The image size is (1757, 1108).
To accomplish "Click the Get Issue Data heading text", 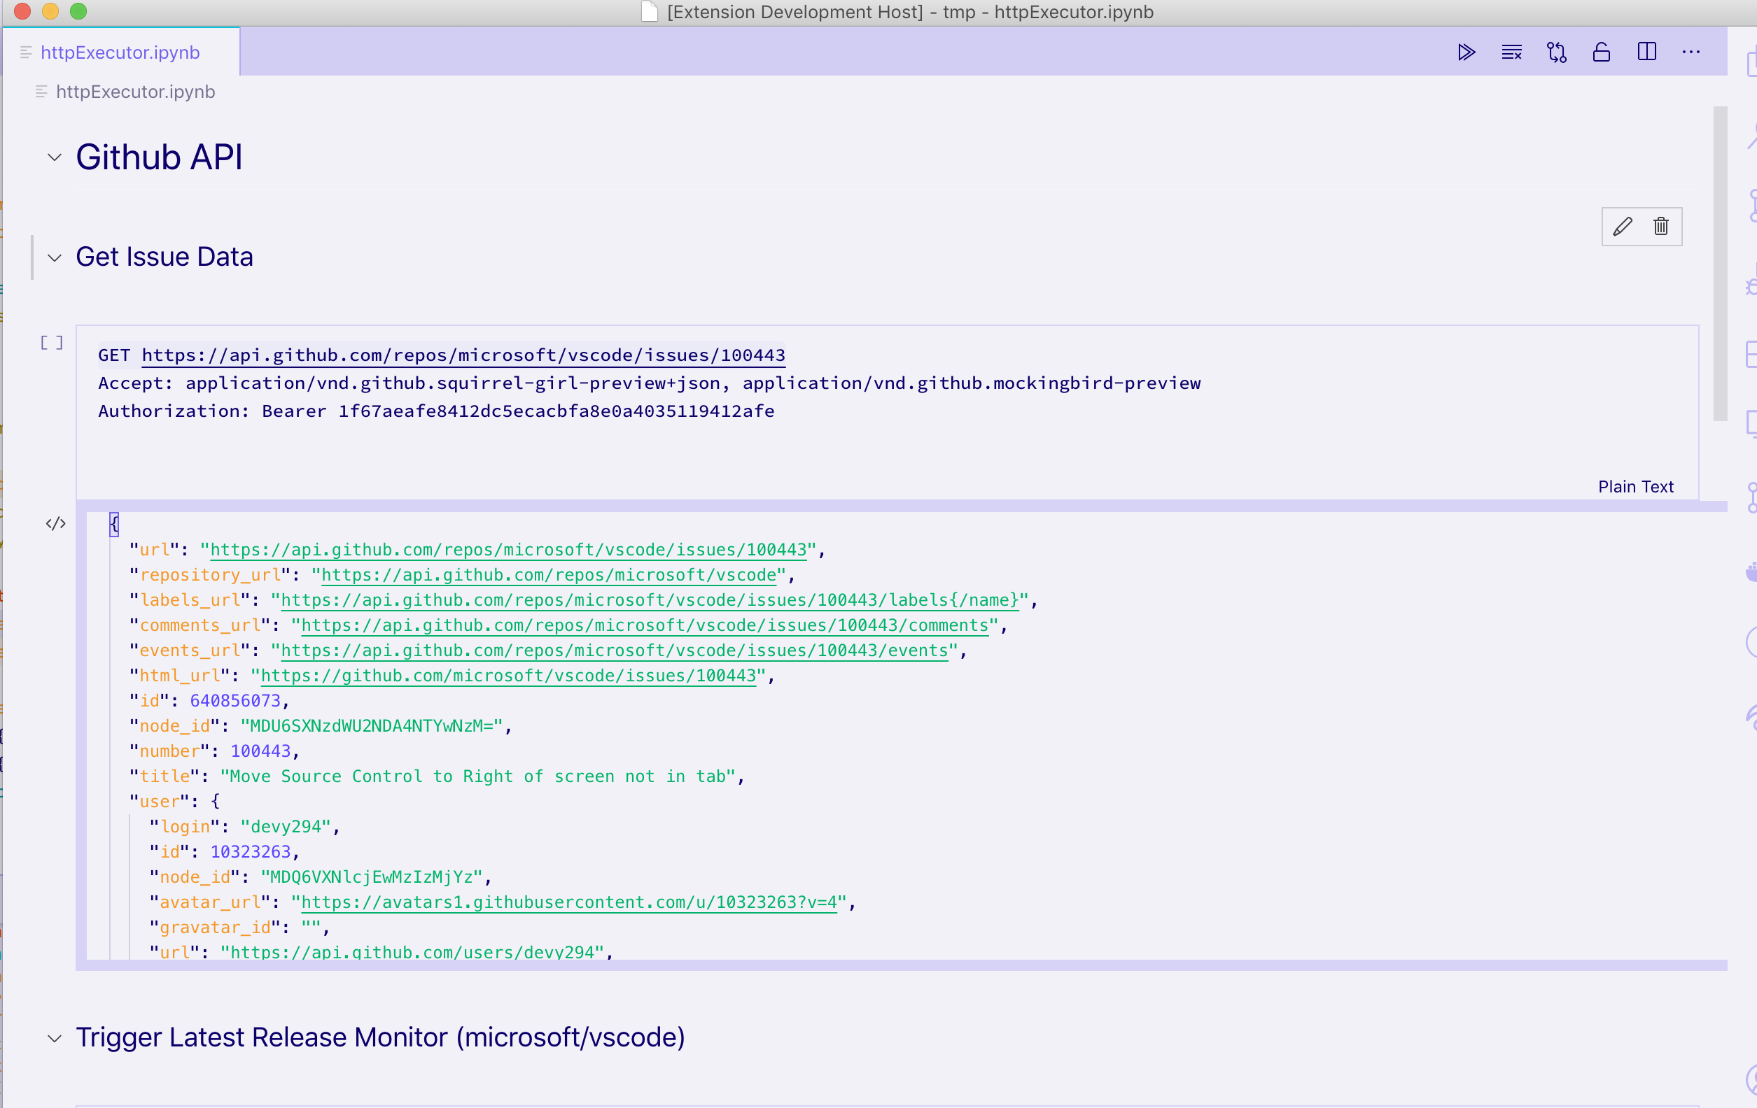I will (164, 257).
